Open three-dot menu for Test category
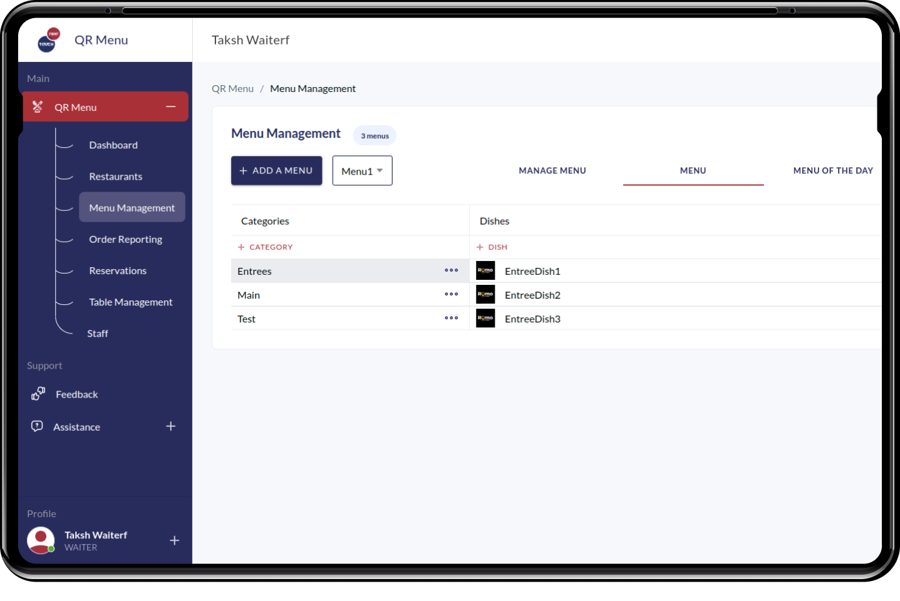Viewport: 900px width, 601px height. (451, 318)
